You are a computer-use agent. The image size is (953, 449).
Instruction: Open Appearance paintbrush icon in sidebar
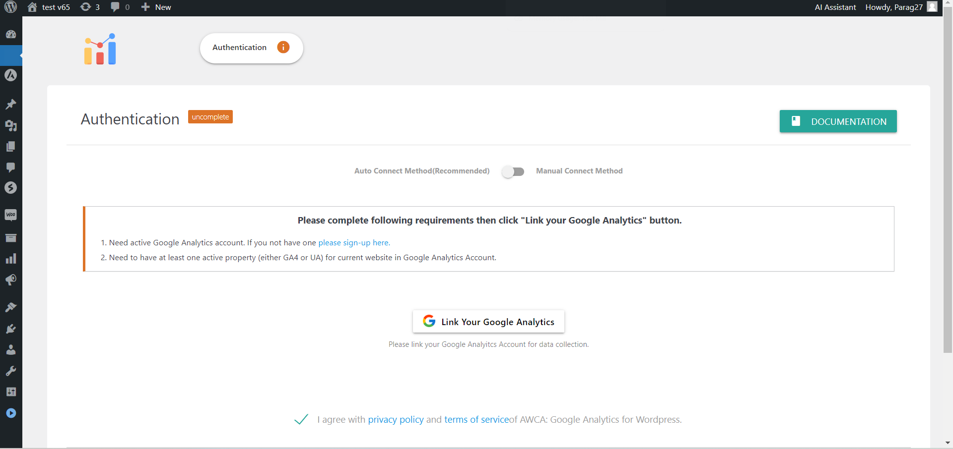point(11,307)
